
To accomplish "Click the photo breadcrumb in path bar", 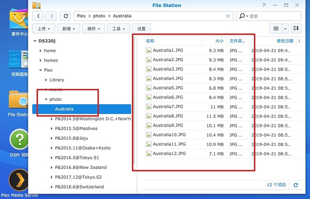I will coord(99,16).
